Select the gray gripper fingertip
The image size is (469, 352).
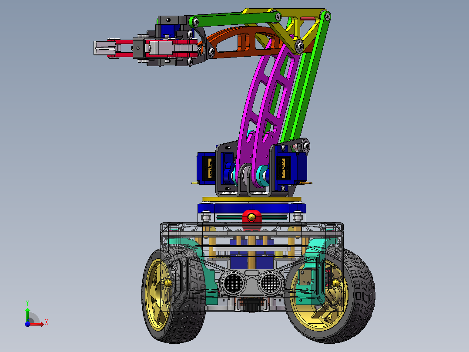(104, 48)
